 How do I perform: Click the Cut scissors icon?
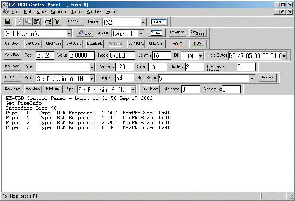(19, 21)
